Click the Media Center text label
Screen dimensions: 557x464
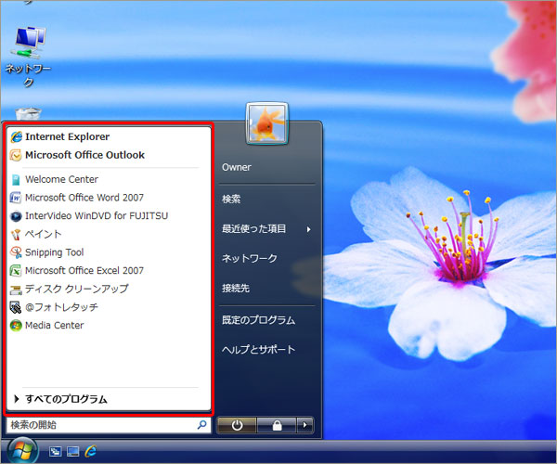point(55,326)
